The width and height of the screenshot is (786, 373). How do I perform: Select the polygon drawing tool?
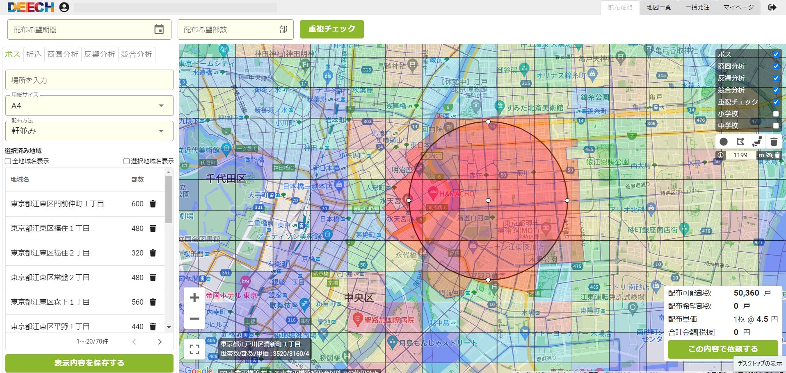click(740, 142)
